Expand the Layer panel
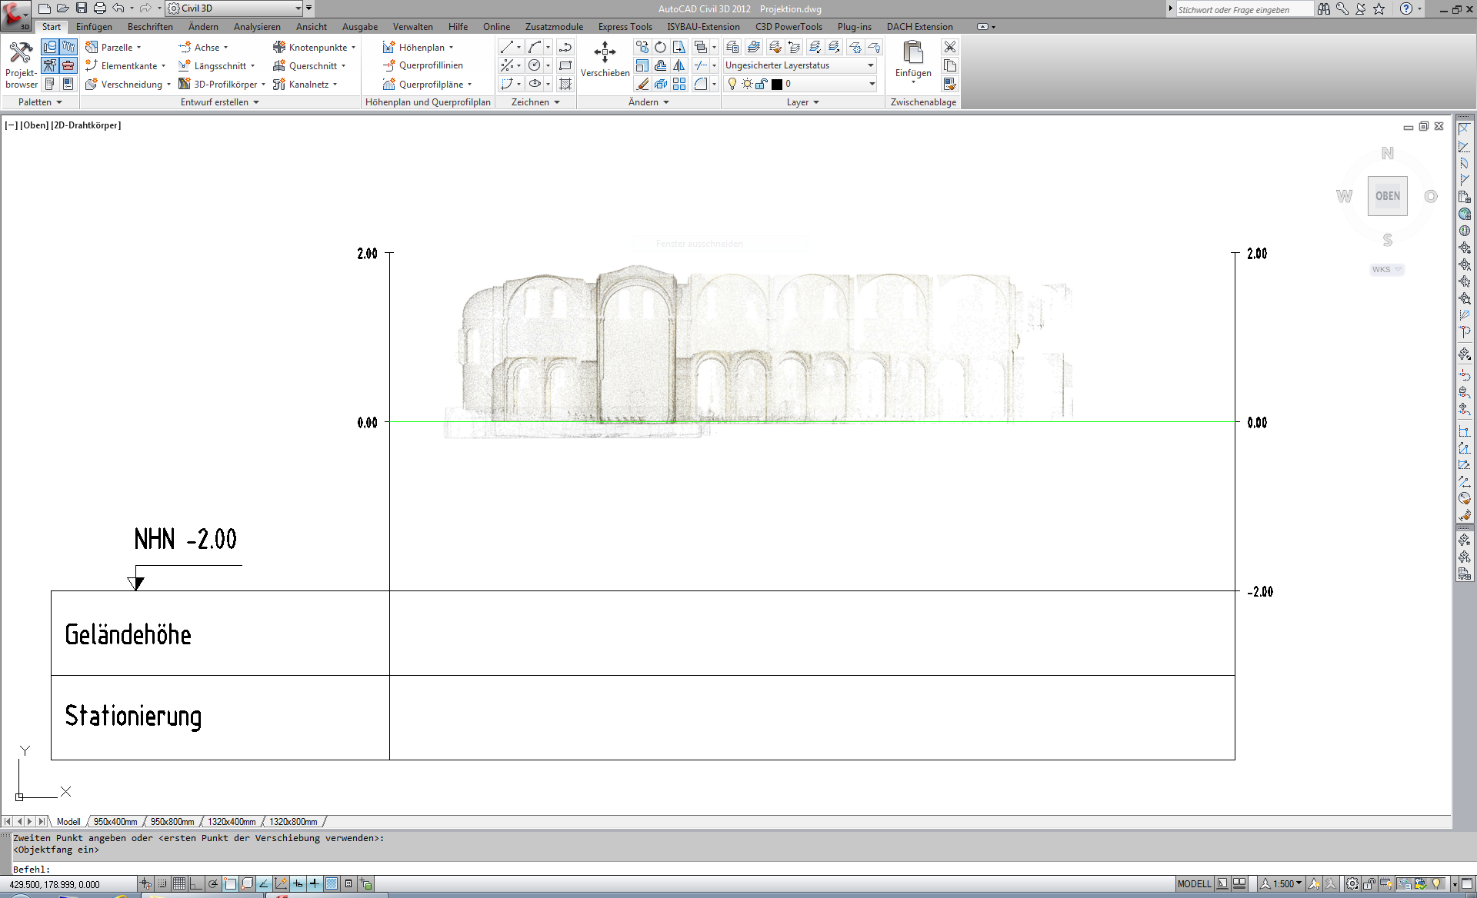1477x898 pixels. point(802,102)
